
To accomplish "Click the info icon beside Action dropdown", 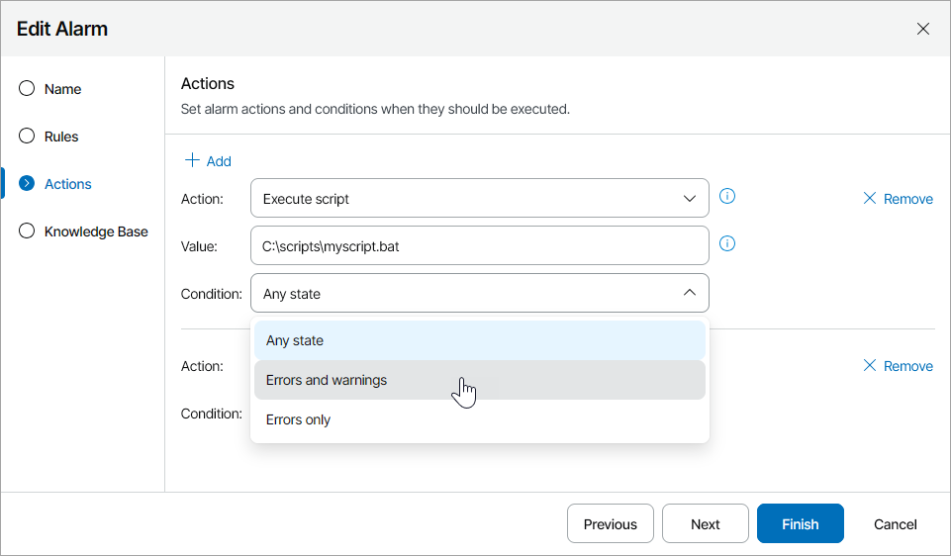I will pos(727,196).
